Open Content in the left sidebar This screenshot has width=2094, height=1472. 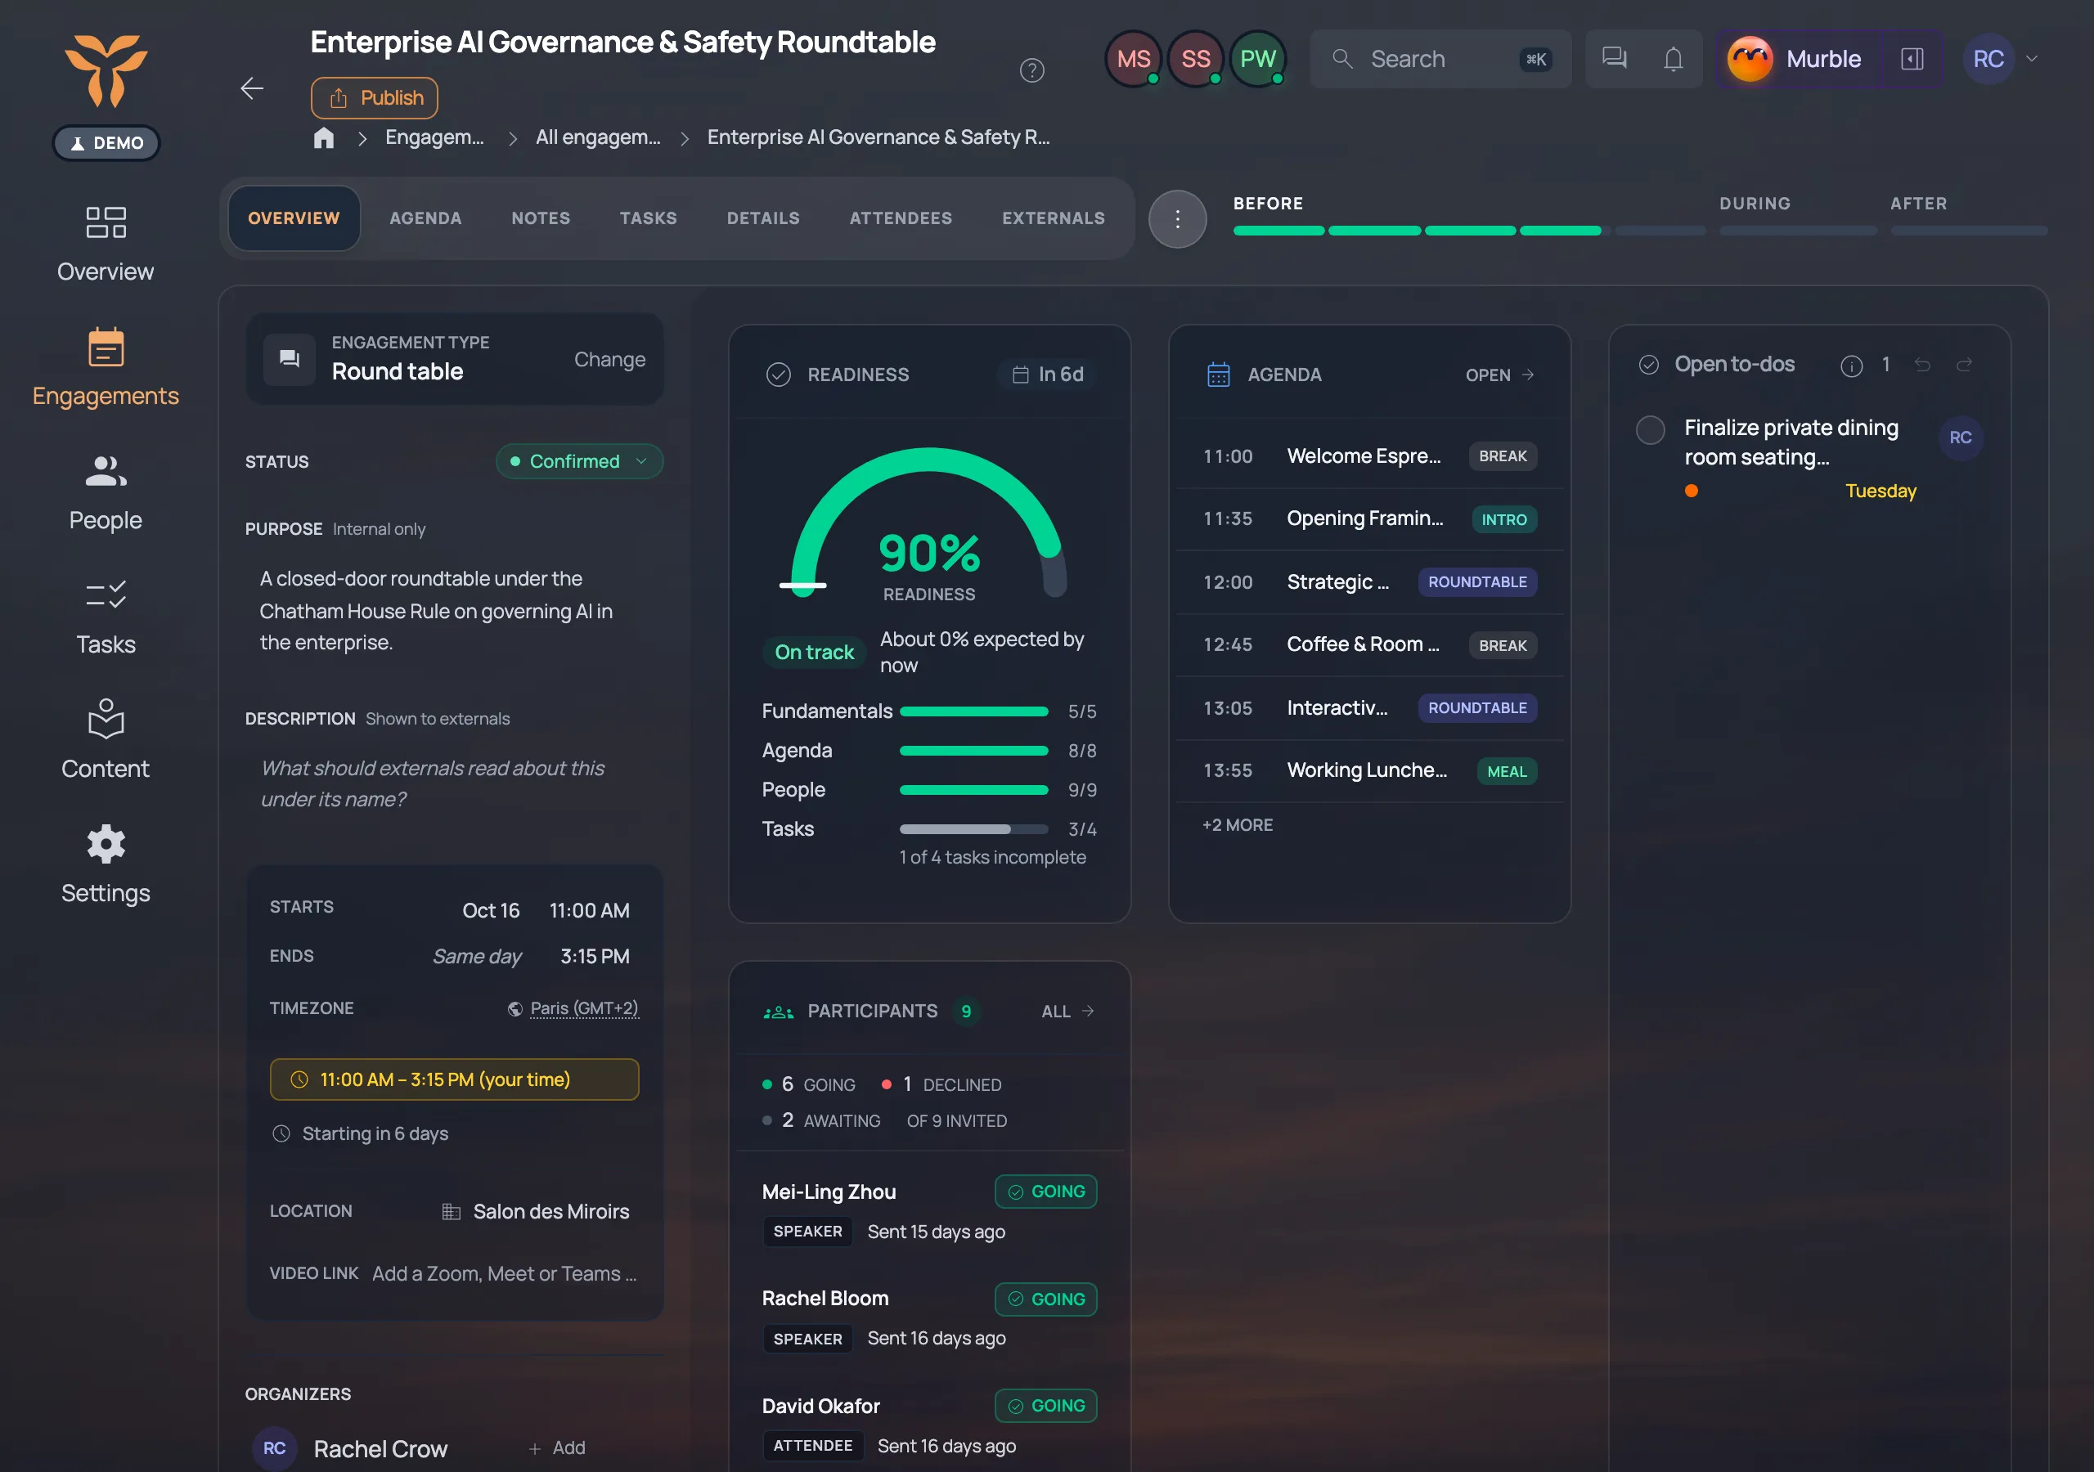(x=106, y=741)
